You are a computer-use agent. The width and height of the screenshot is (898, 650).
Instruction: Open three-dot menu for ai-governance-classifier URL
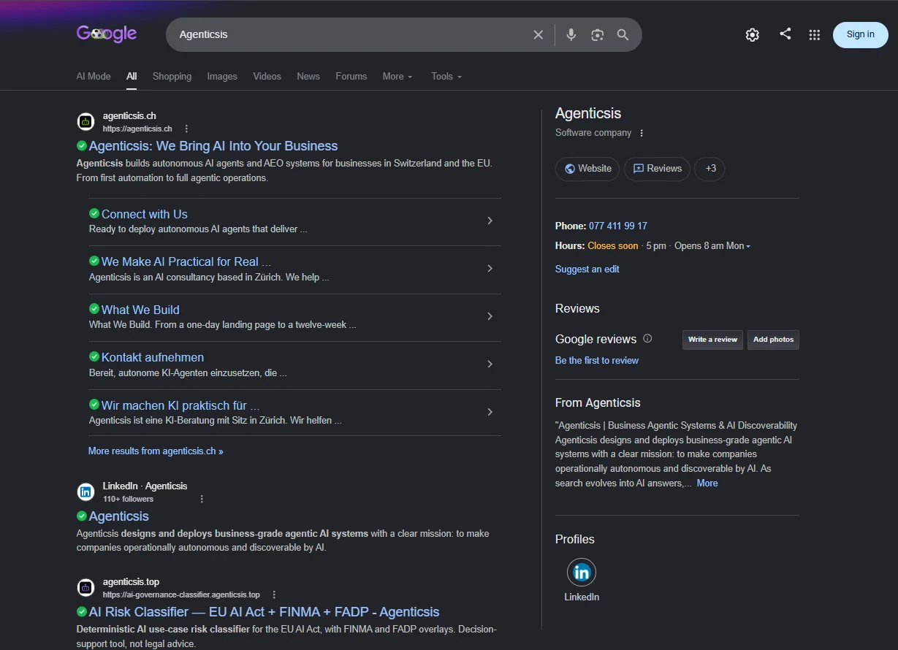point(274,594)
